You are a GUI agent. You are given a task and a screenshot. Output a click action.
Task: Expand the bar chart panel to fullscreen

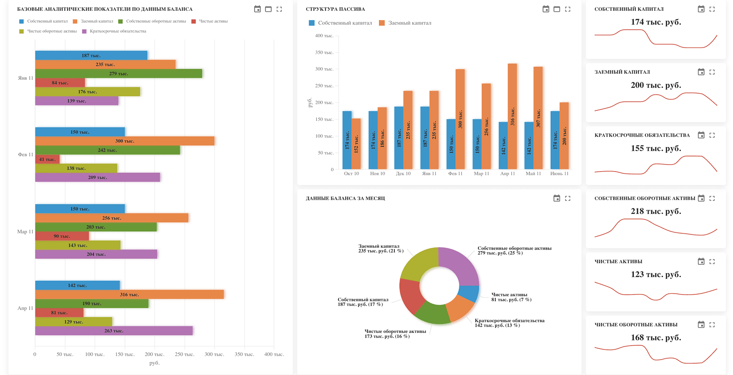click(x=279, y=9)
